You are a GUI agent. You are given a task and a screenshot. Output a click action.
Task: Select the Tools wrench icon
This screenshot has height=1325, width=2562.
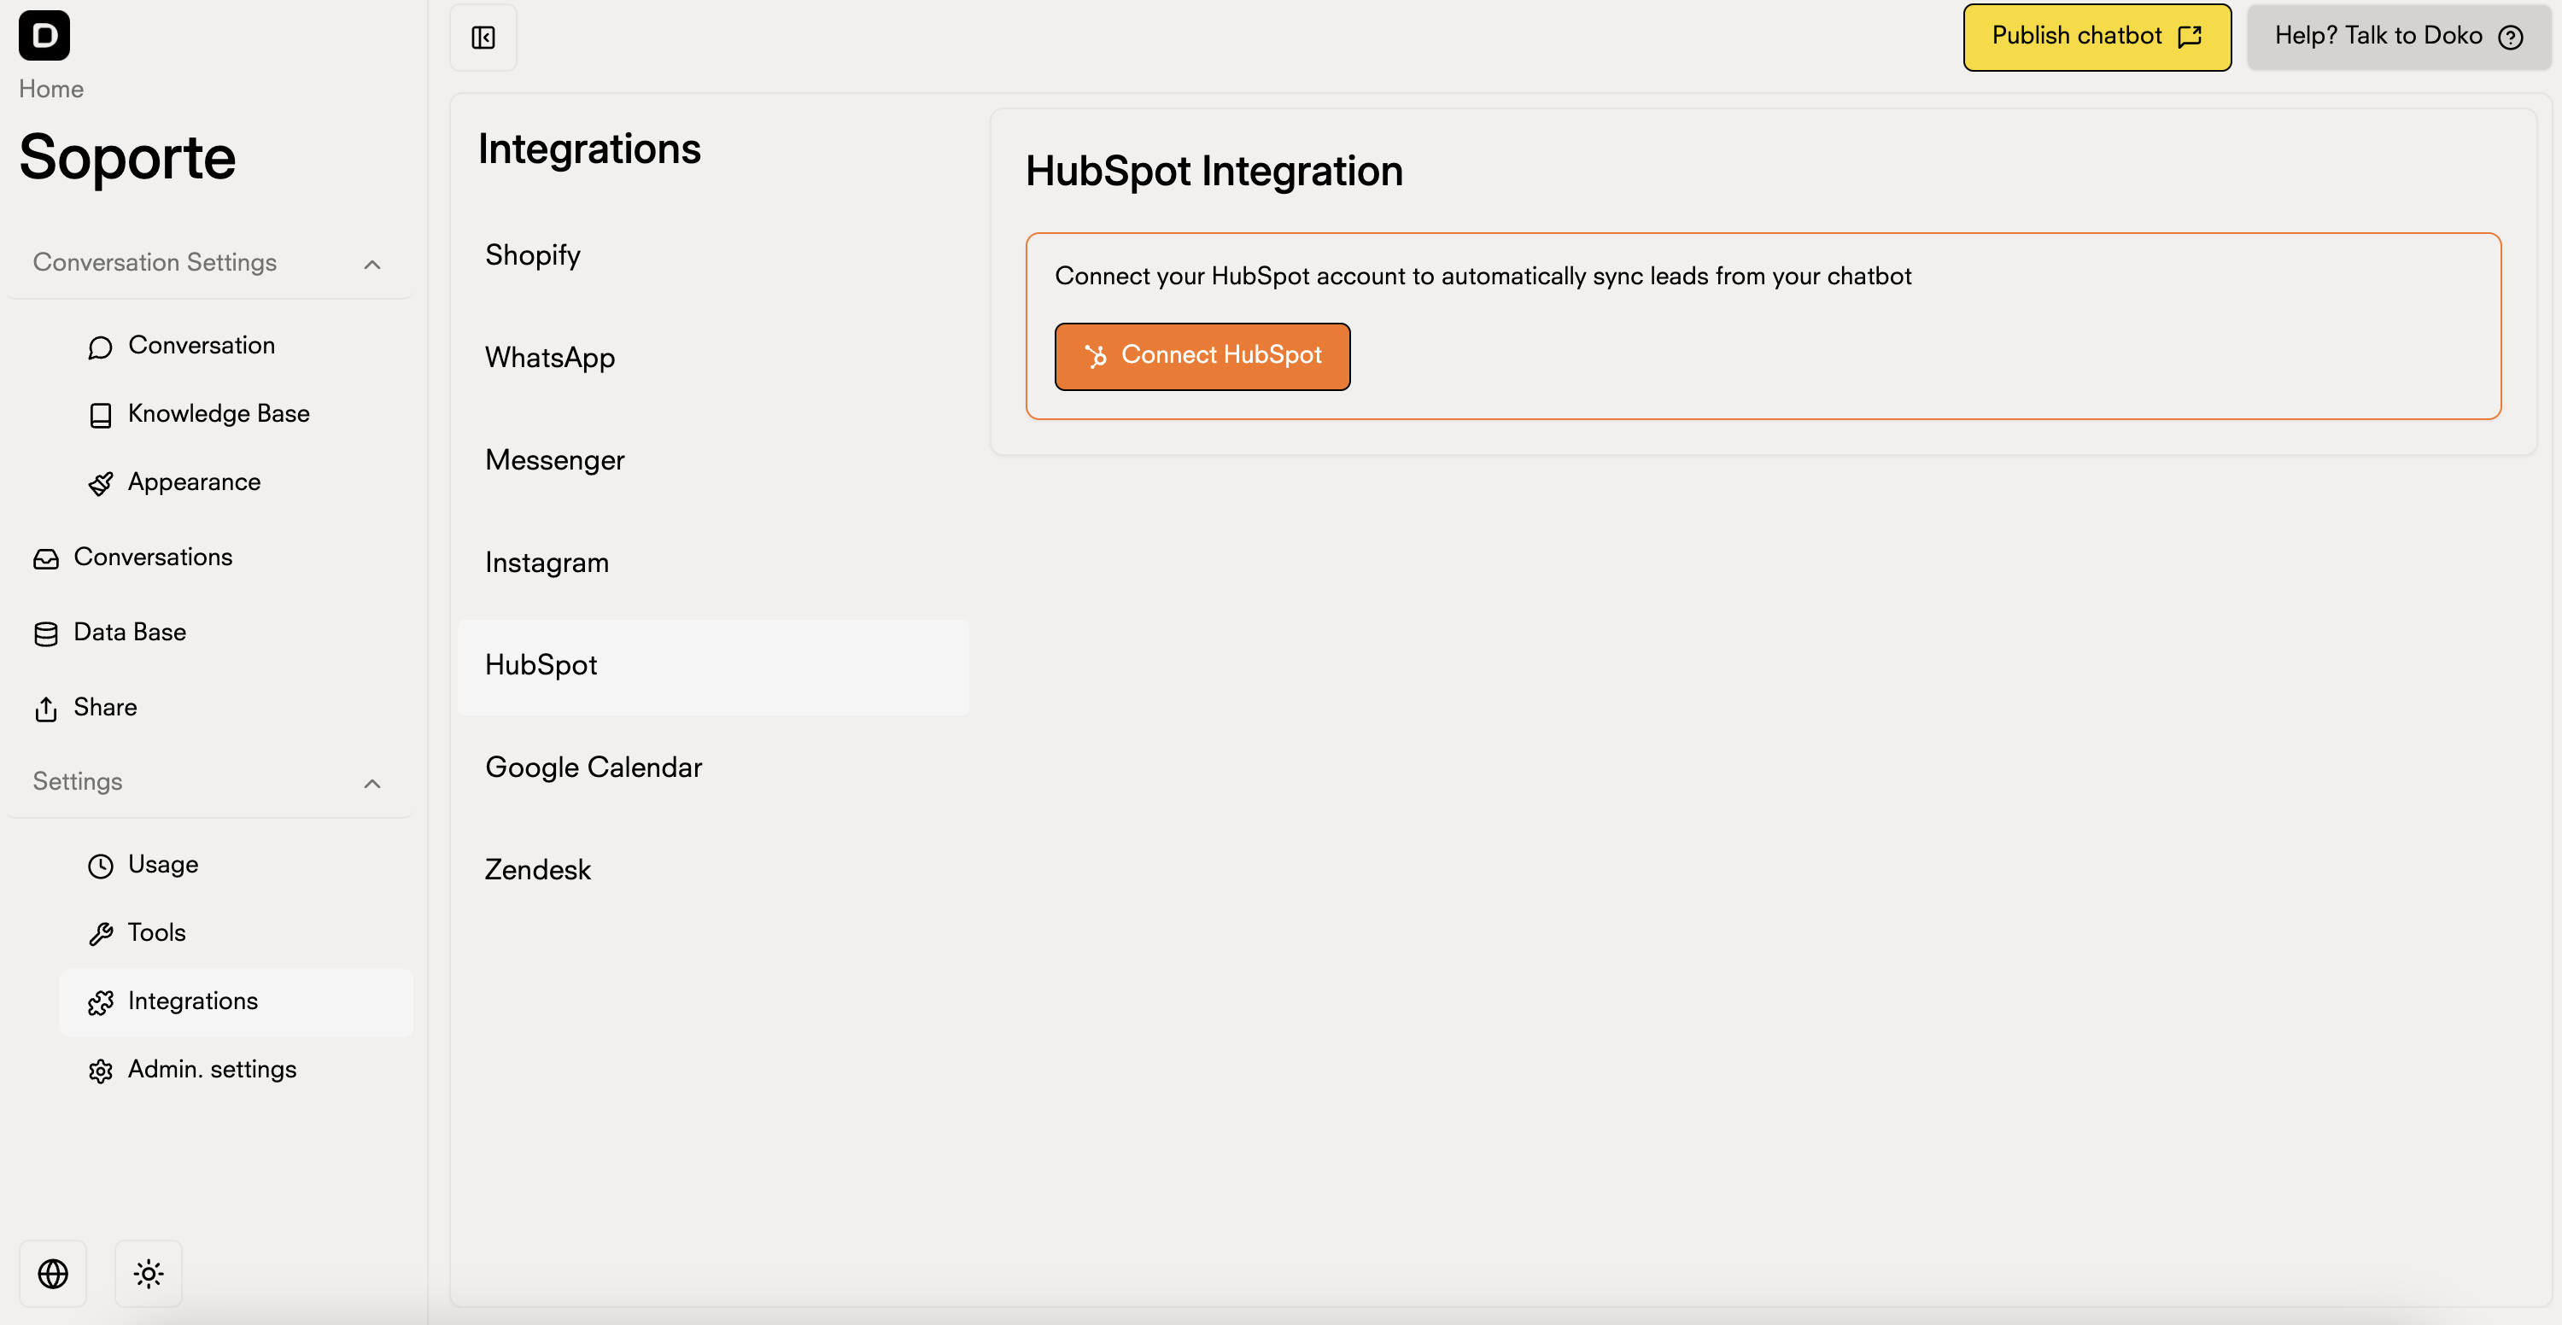tap(101, 933)
